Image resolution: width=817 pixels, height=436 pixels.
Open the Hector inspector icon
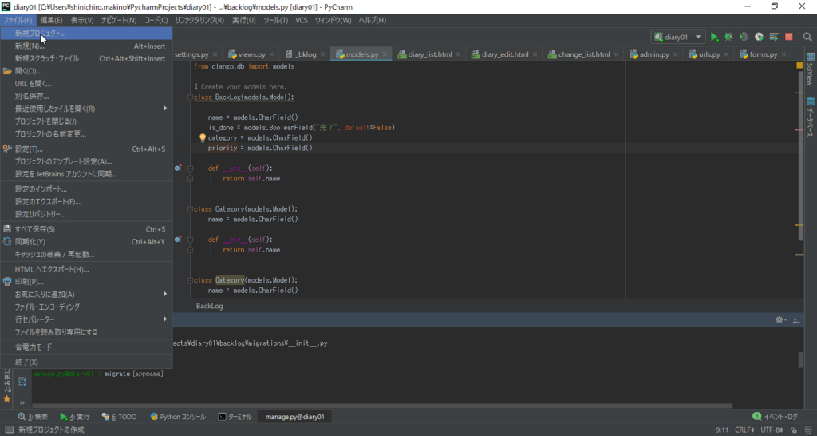pos(807,430)
